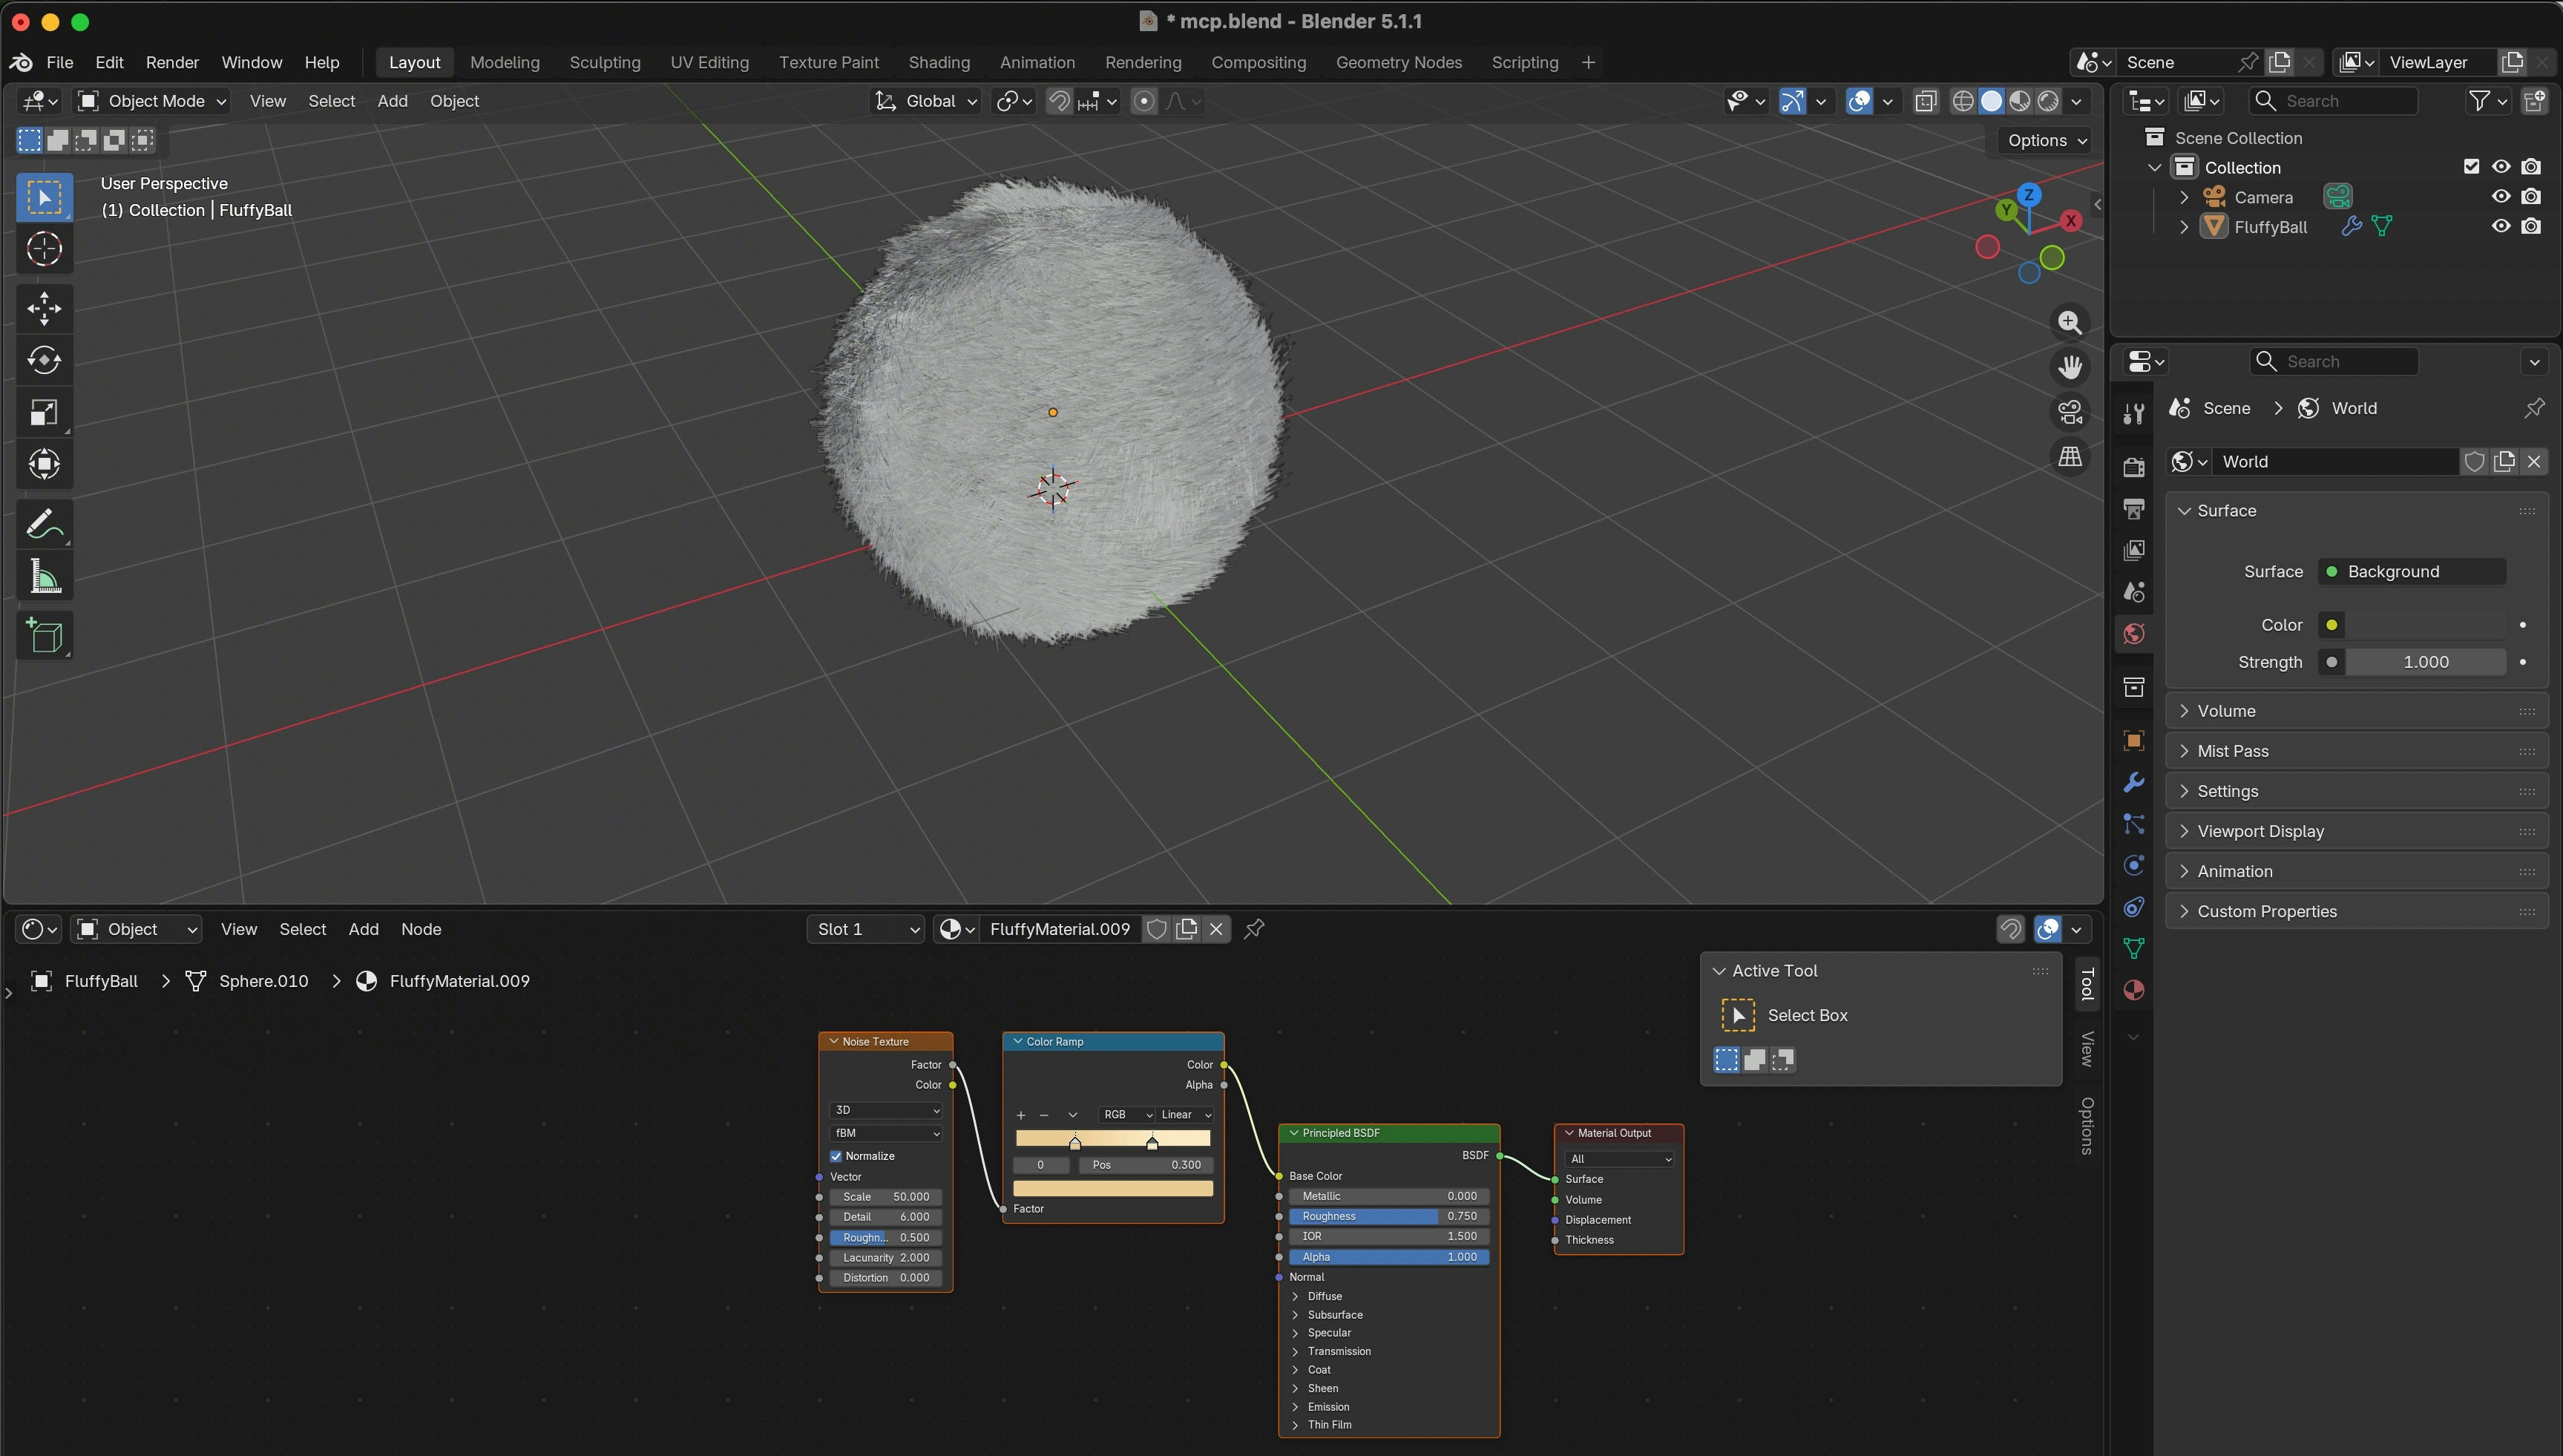Toggle the camera view icon
Screen dimensions: 2563x1456
pyautogui.click(x=2070, y=412)
